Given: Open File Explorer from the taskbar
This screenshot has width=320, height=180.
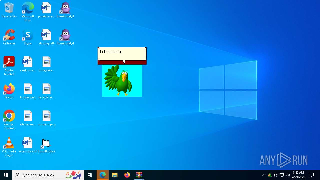Looking at the screenshot, I should (x=115, y=175).
